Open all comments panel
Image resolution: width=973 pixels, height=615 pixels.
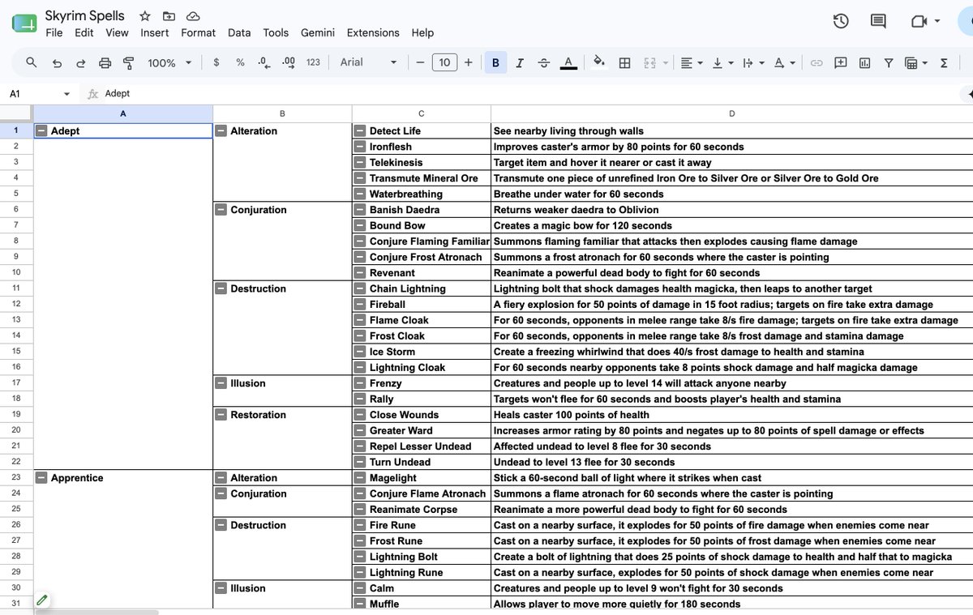pos(878,21)
